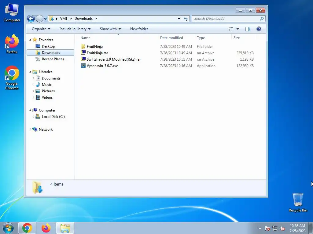Click the Change your view icon
This screenshot has height=234, width=313.
[231, 29]
